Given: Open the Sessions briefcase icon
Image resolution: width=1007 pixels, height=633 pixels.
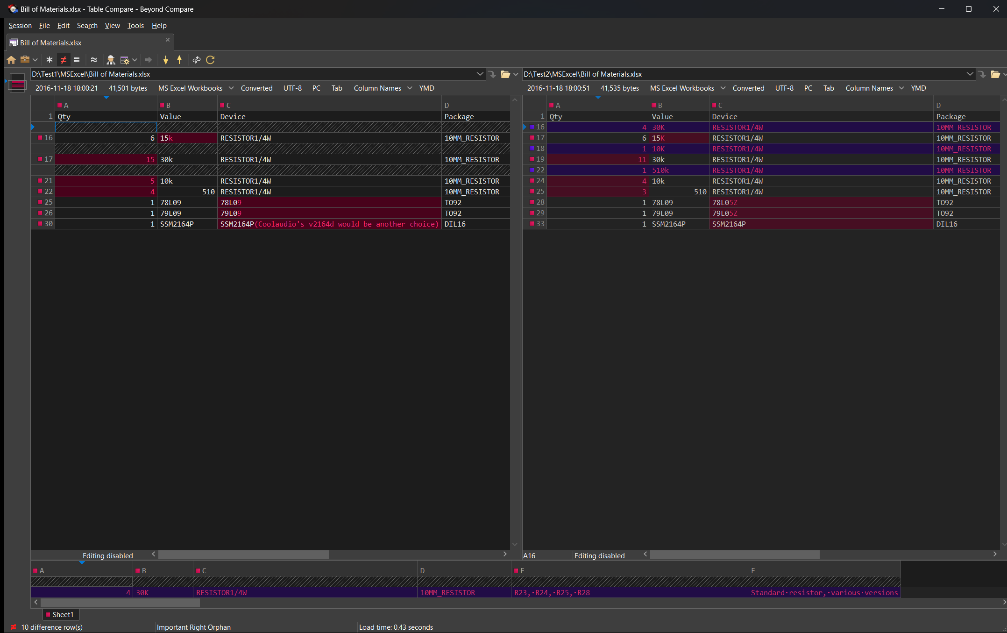Looking at the screenshot, I should 25,60.
